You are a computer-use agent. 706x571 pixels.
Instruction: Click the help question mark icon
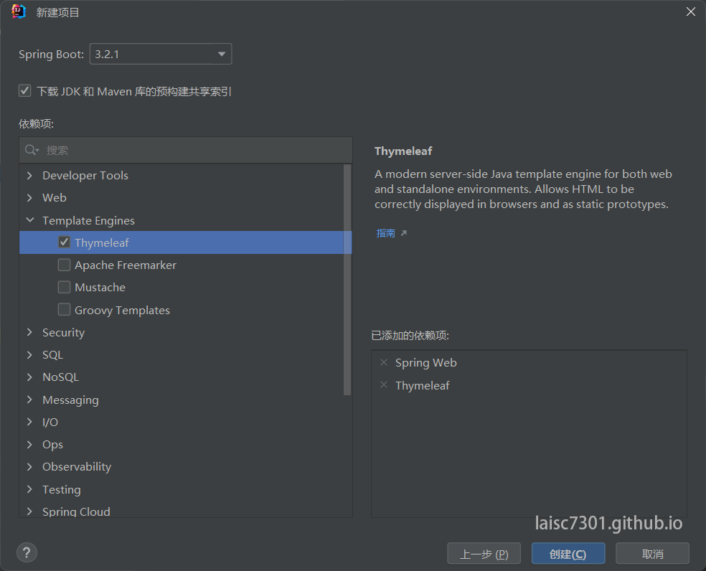click(x=27, y=552)
